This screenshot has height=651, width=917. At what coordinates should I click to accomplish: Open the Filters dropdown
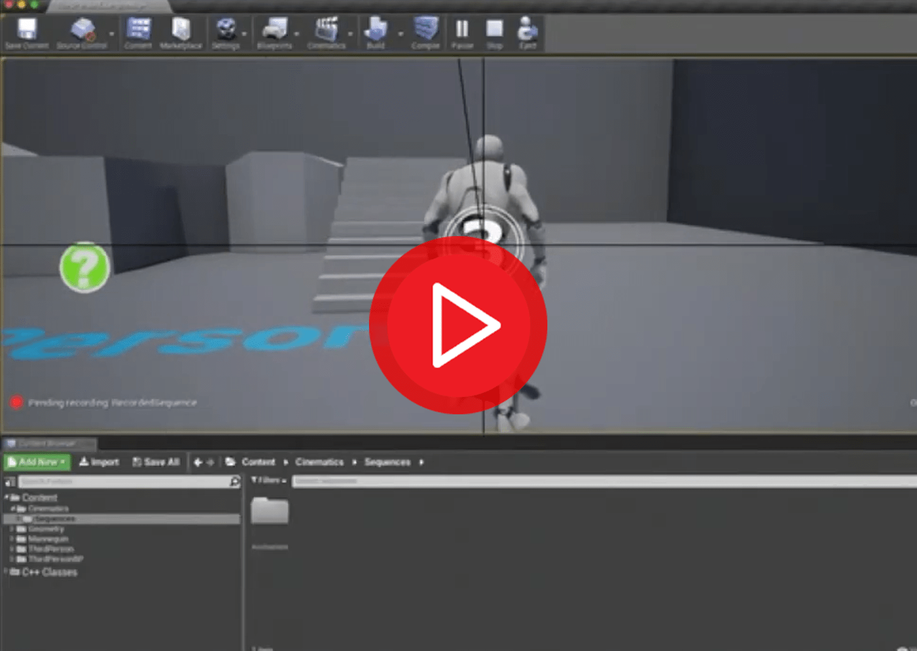pos(269,481)
